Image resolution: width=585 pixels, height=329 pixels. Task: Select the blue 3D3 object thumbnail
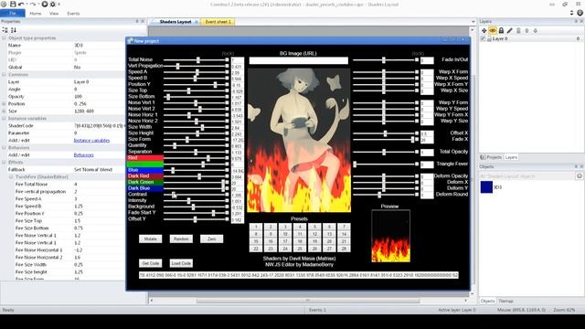click(486, 186)
